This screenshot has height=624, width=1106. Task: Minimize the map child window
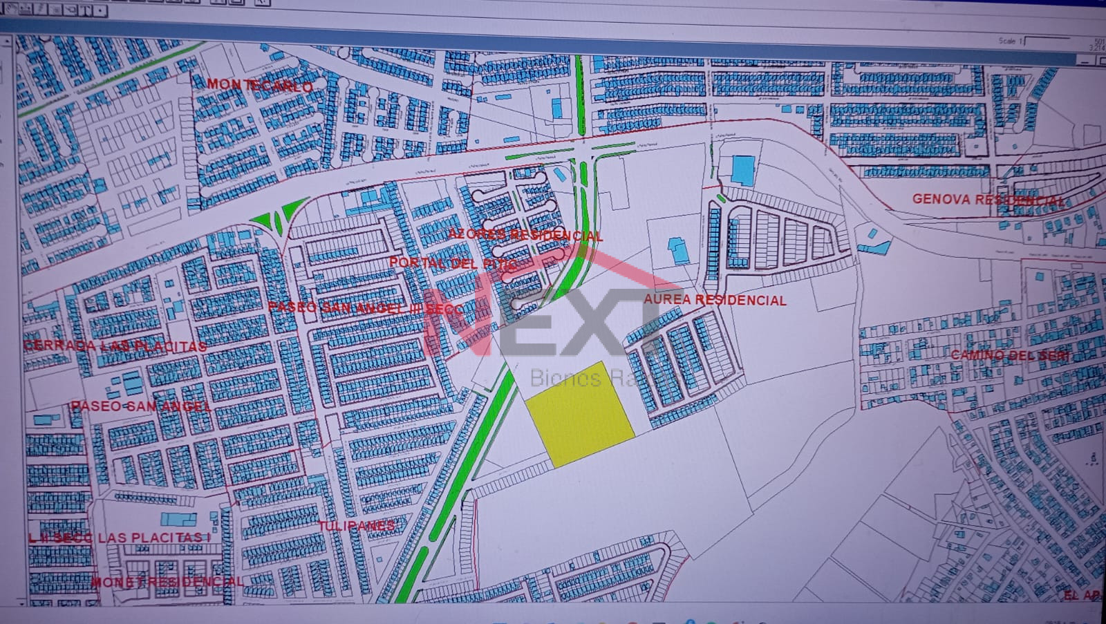[x=1085, y=61]
